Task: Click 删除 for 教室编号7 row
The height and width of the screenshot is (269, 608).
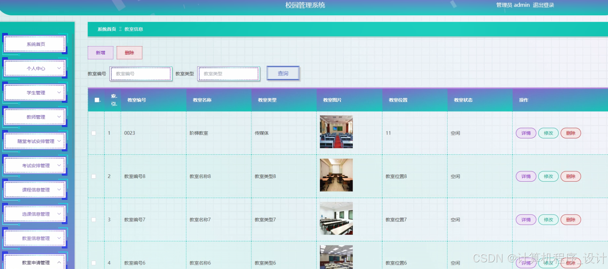Action: [x=571, y=220]
